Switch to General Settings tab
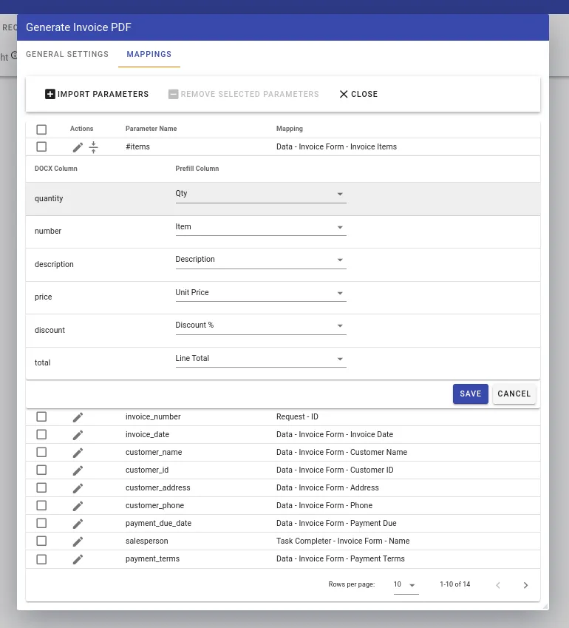The width and height of the screenshot is (569, 628). coord(67,55)
